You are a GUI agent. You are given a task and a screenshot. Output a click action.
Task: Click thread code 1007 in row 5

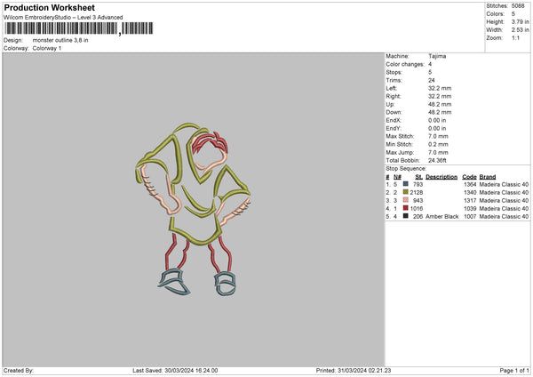[x=470, y=217]
